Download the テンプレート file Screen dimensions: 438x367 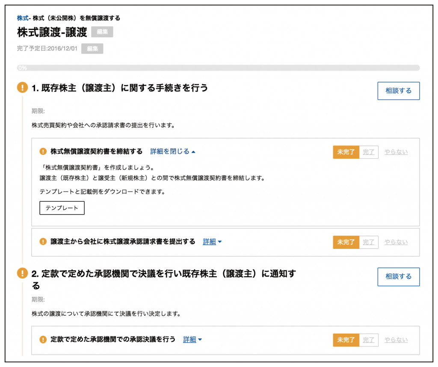tap(62, 208)
